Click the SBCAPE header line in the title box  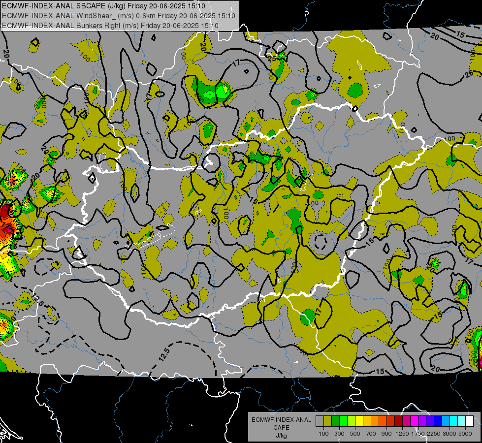(x=103, y=6)
